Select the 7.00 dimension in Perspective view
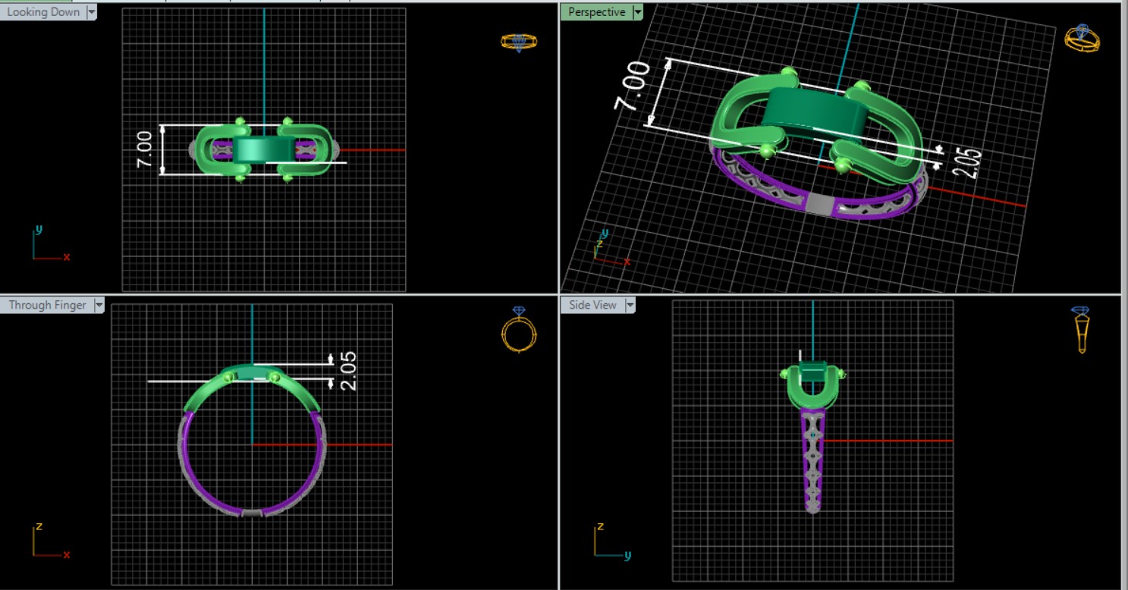Screen dimensions: 1128x590 pos(635,86)
